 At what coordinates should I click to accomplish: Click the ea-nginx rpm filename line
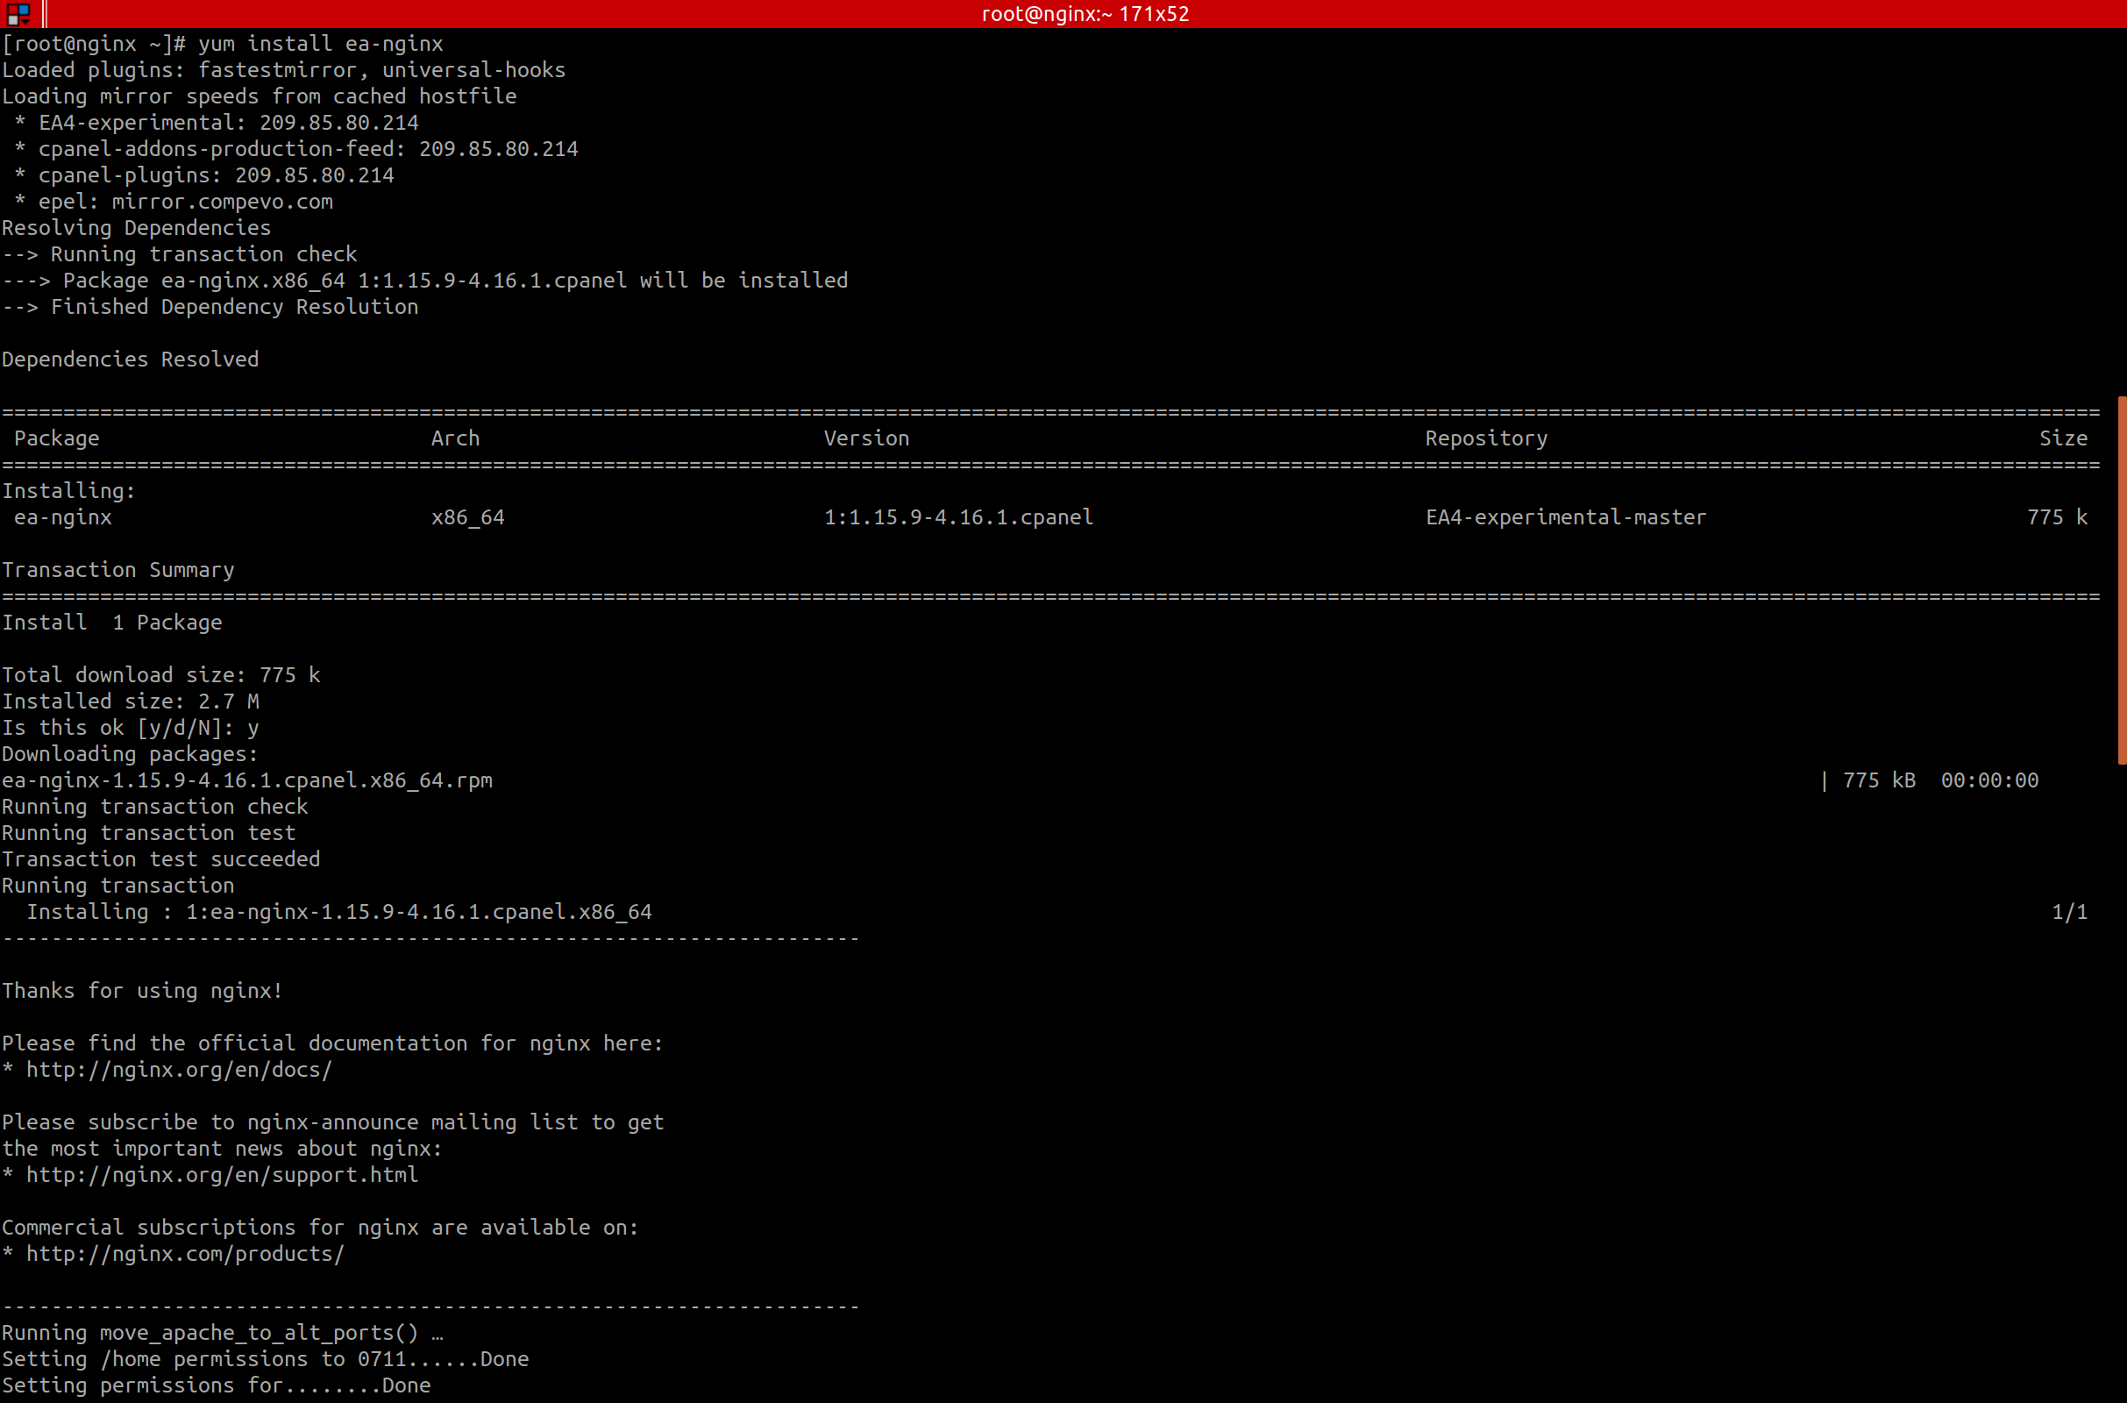click(247, 780)
